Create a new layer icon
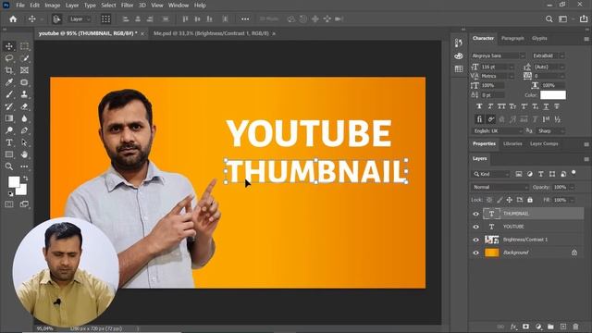The width and height of the screenshot is (592, 333). [563, 327]
